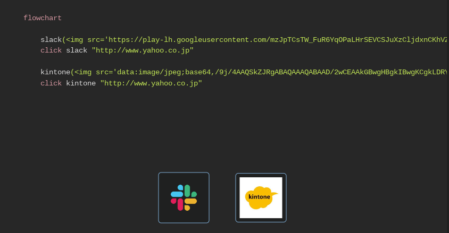
Task: Click the word slack after first click keyword
Action: point(77,50)
